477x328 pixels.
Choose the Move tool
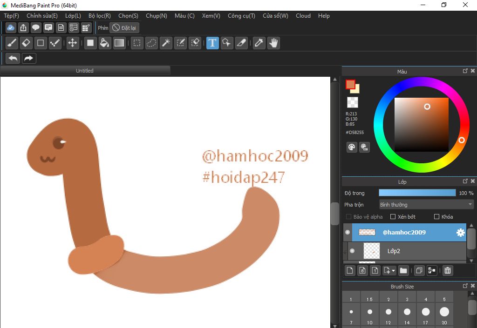72,43
